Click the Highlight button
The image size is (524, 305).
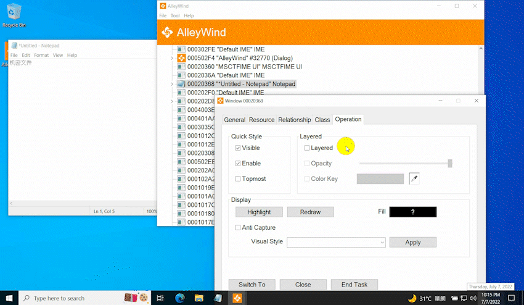tap(259, 212)
